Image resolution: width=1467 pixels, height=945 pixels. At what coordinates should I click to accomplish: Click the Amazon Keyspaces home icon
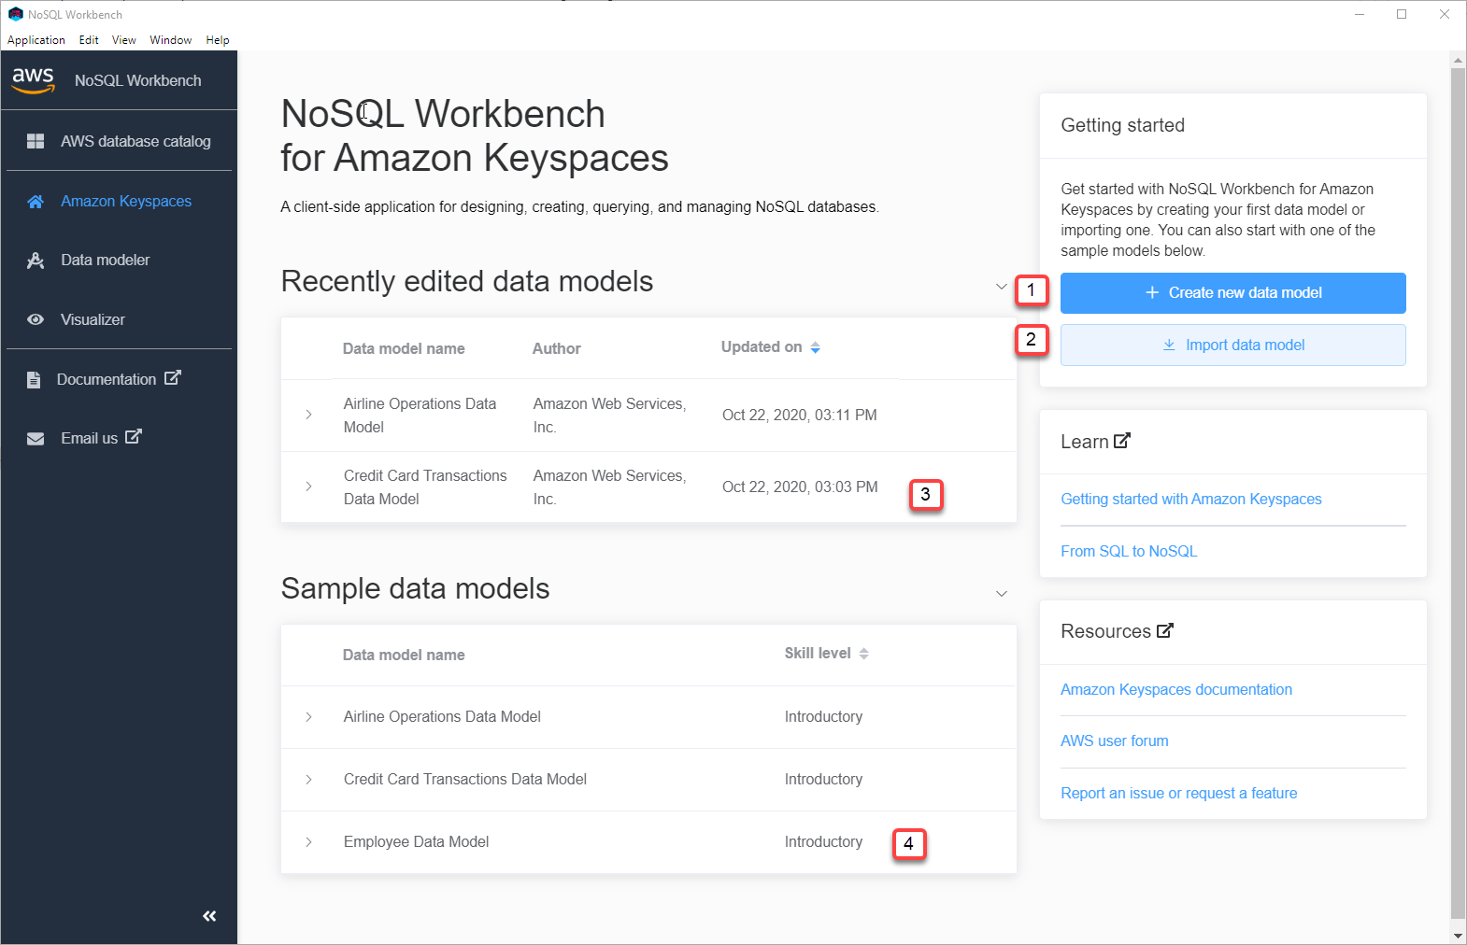coord(36,202)
